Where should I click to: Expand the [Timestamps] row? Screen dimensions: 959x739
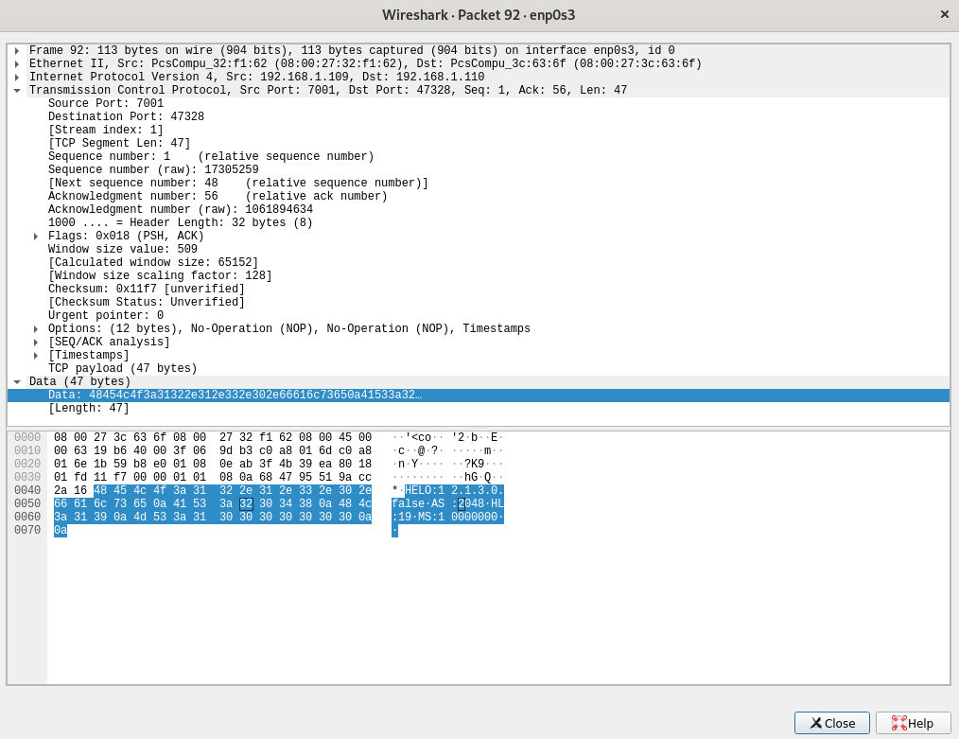(36, 356)
